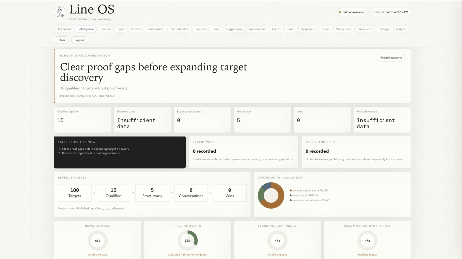Open the Warm Paths tab
Screen dimensions: 462x259
click(x=344, y=29)
